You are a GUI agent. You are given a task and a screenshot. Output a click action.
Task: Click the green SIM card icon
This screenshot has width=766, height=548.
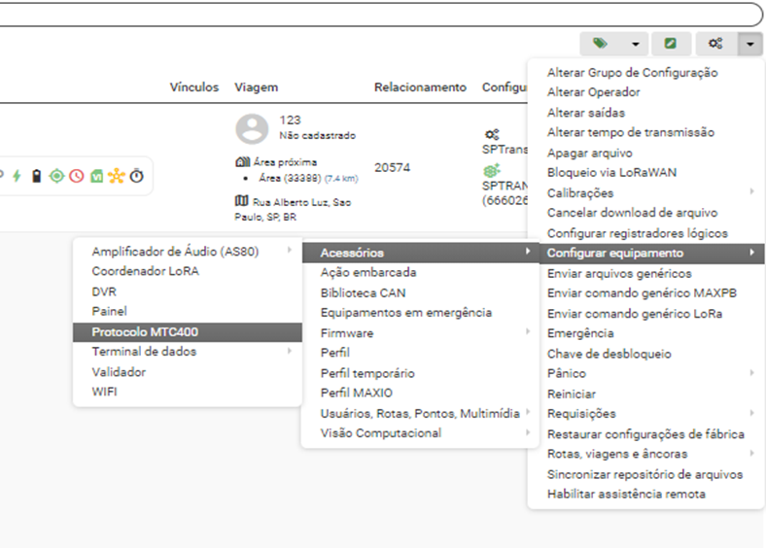tap(97, 176)
